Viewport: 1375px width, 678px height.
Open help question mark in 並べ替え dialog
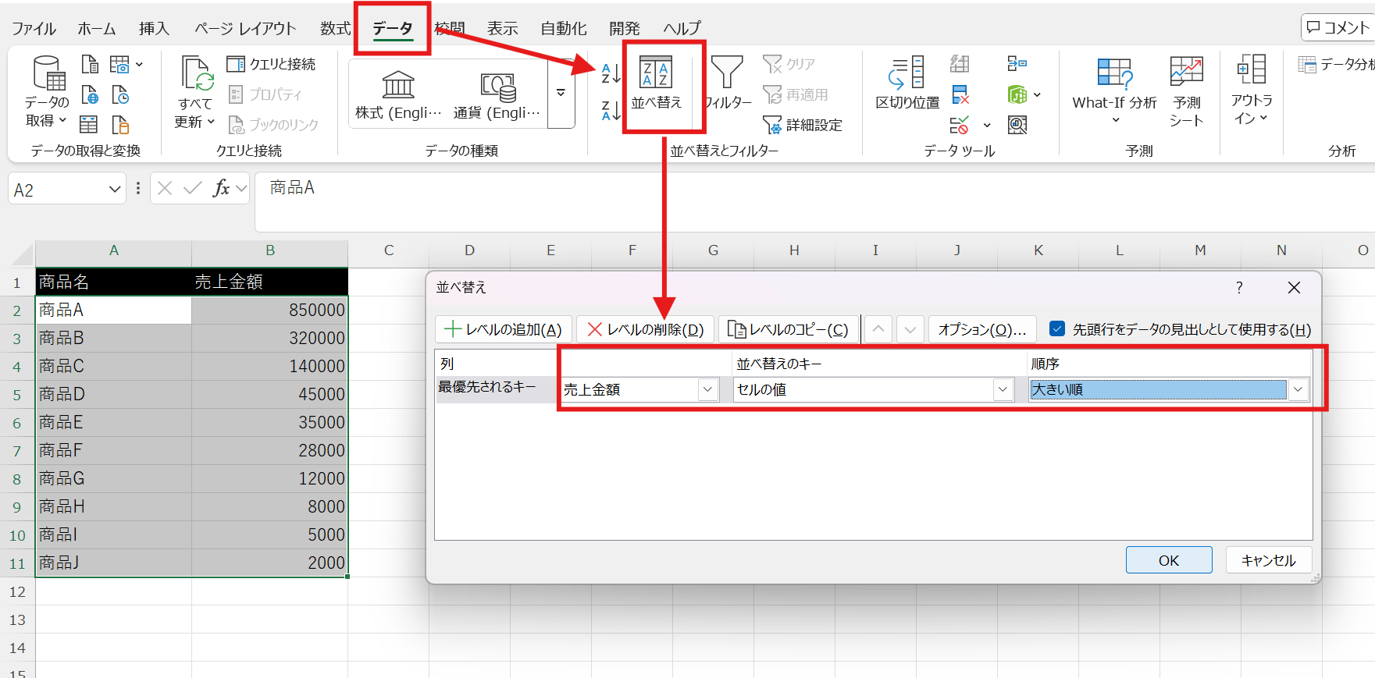pos(1239,288)
